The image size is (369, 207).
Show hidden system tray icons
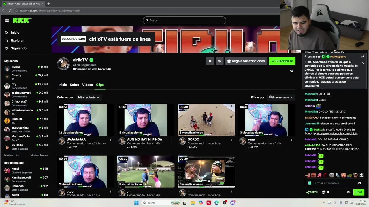click(x=323, y=203)
